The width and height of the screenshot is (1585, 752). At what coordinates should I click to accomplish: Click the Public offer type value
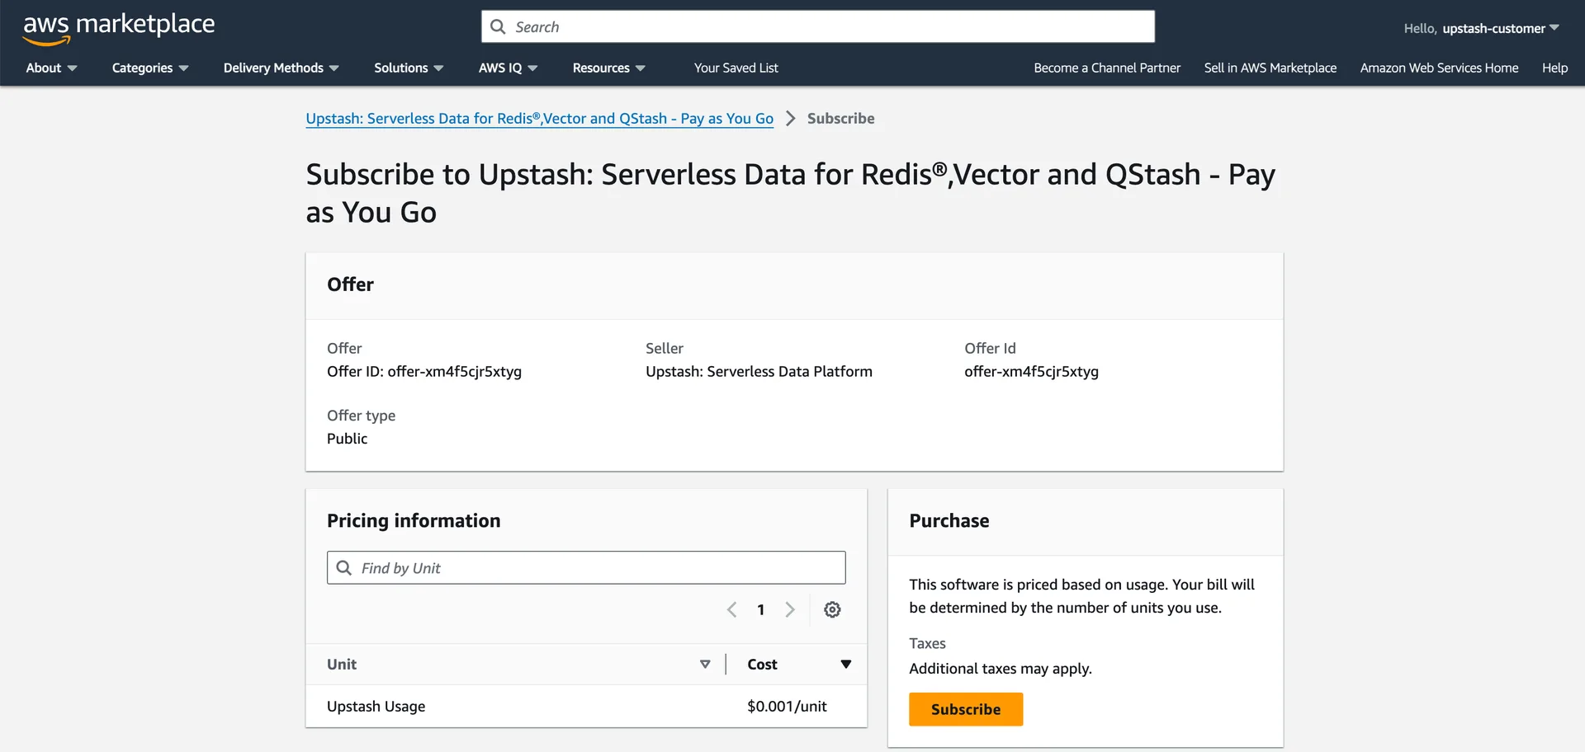[347, 439]
